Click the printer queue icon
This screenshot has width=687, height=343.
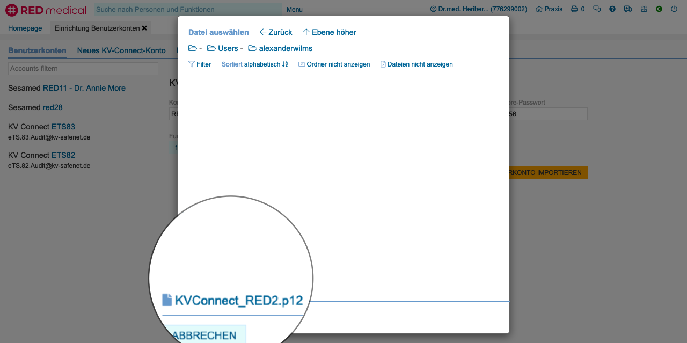click(x=574, y=9)
